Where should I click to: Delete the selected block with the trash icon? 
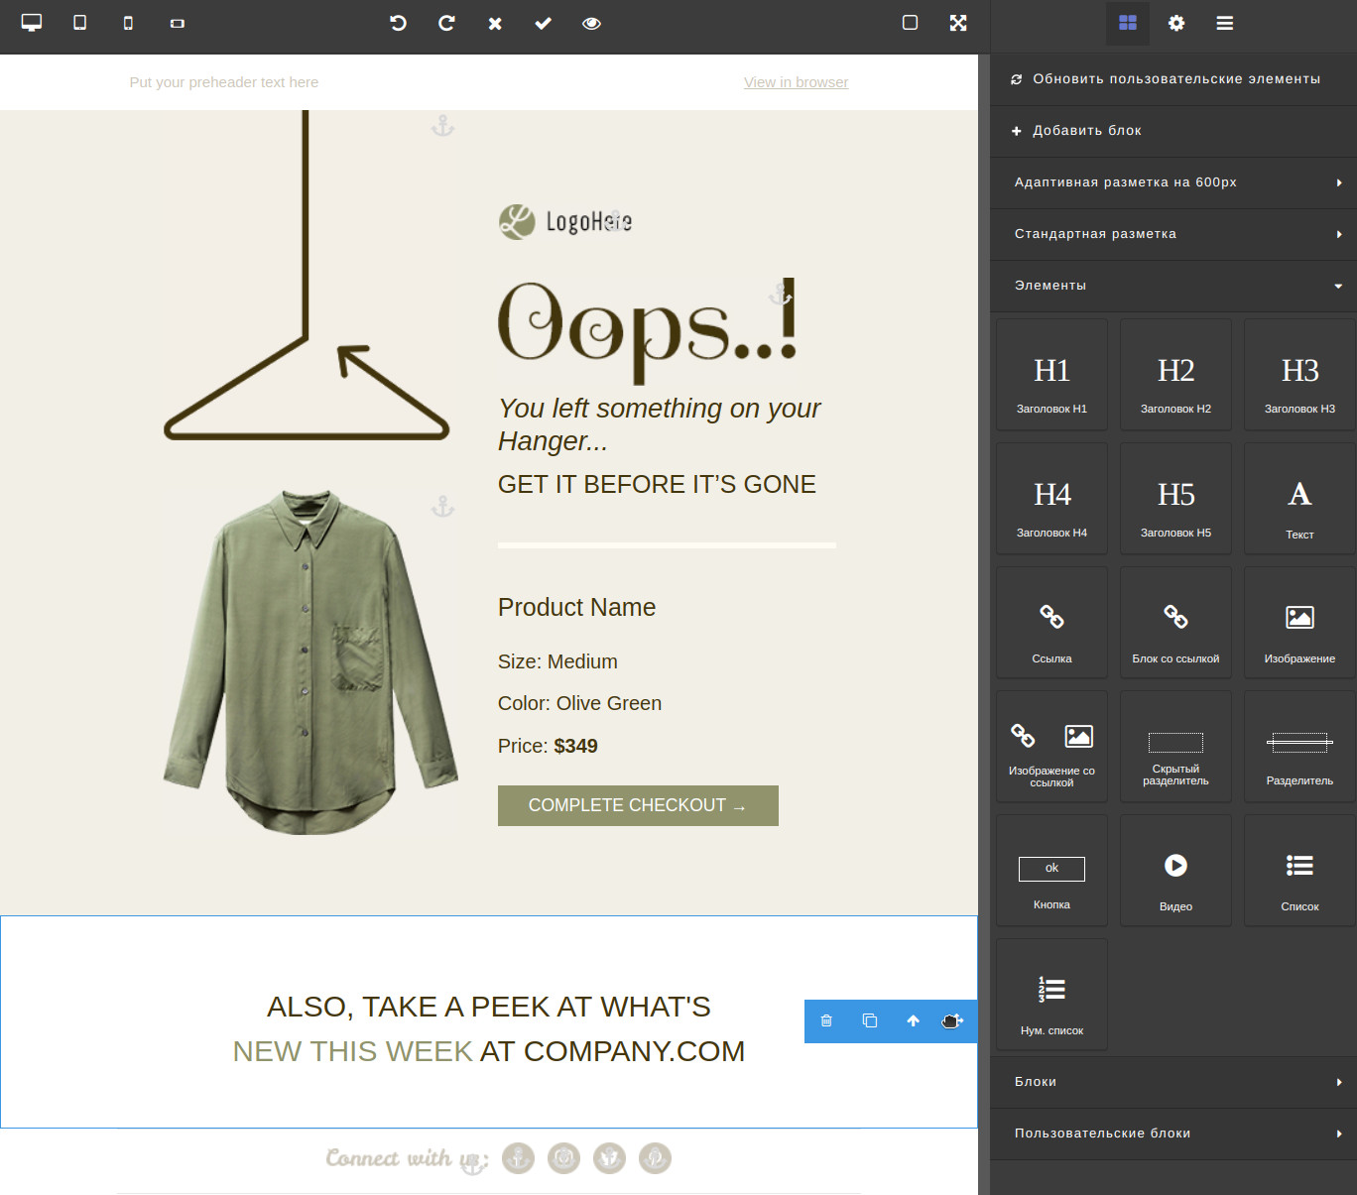pyautogui.click(x=826, y=1020)
